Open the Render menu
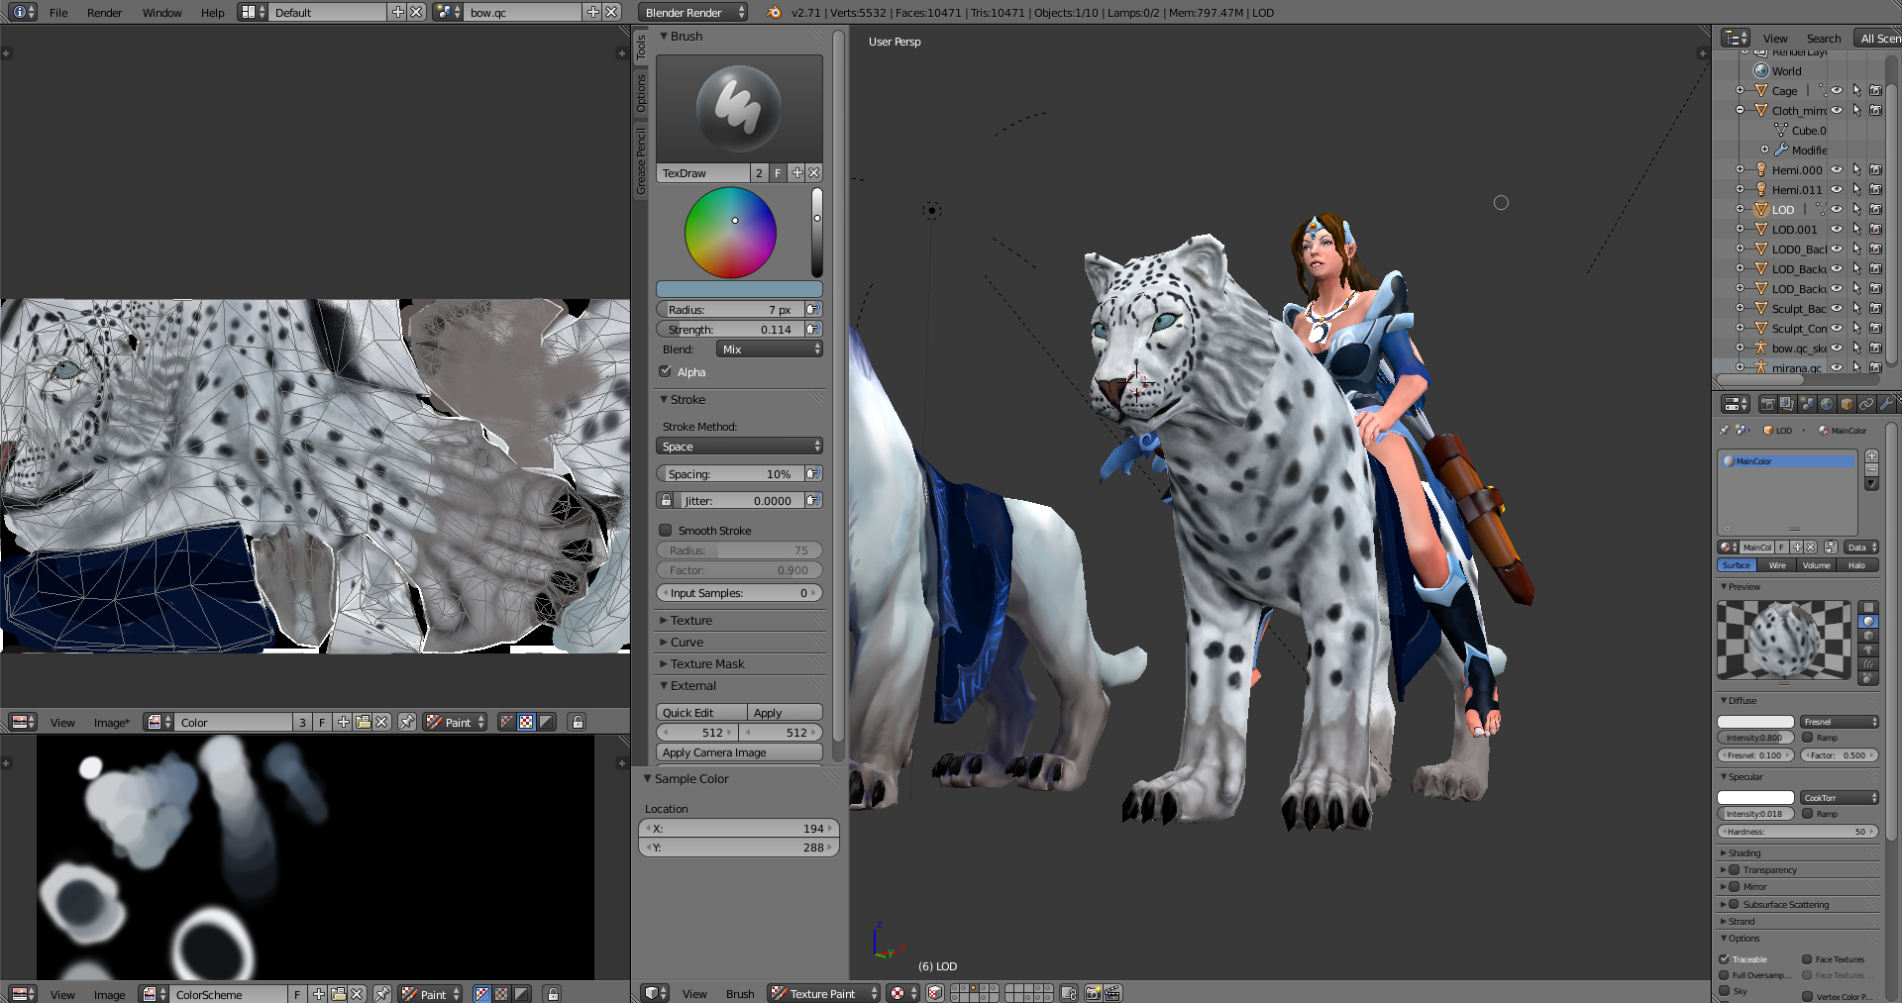Viewport: 1902px width, 1003px height. [x=104, y=13]
